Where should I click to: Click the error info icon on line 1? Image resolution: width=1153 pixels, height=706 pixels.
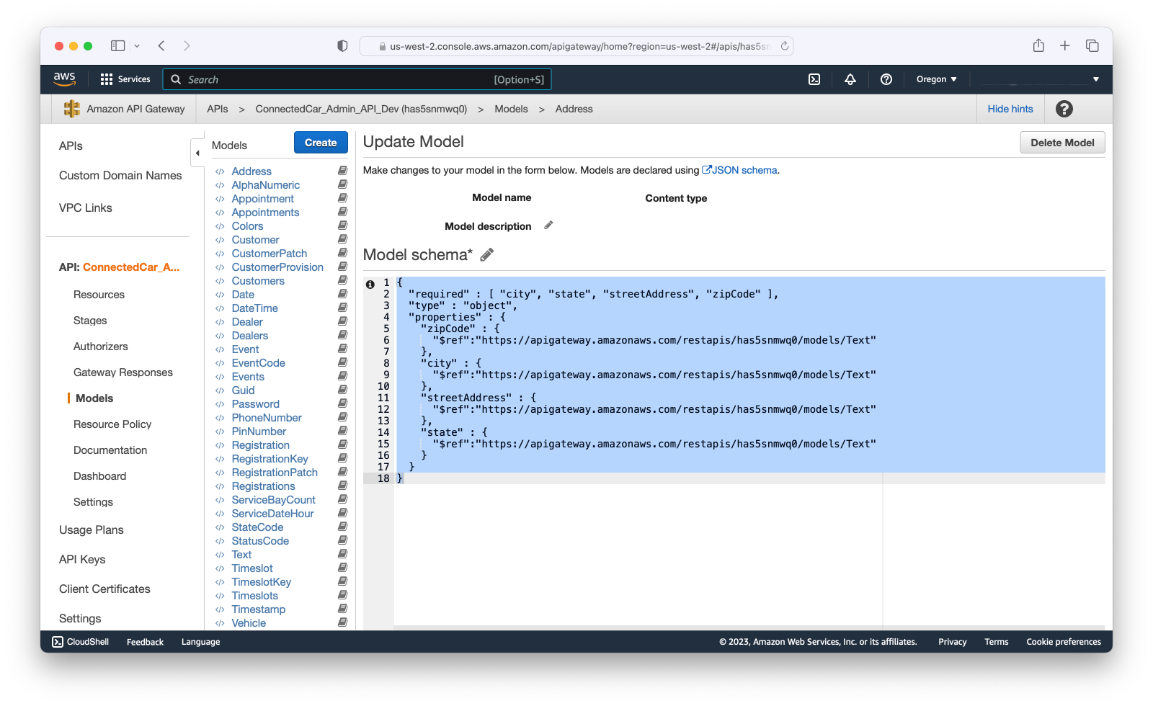point(370,284)
